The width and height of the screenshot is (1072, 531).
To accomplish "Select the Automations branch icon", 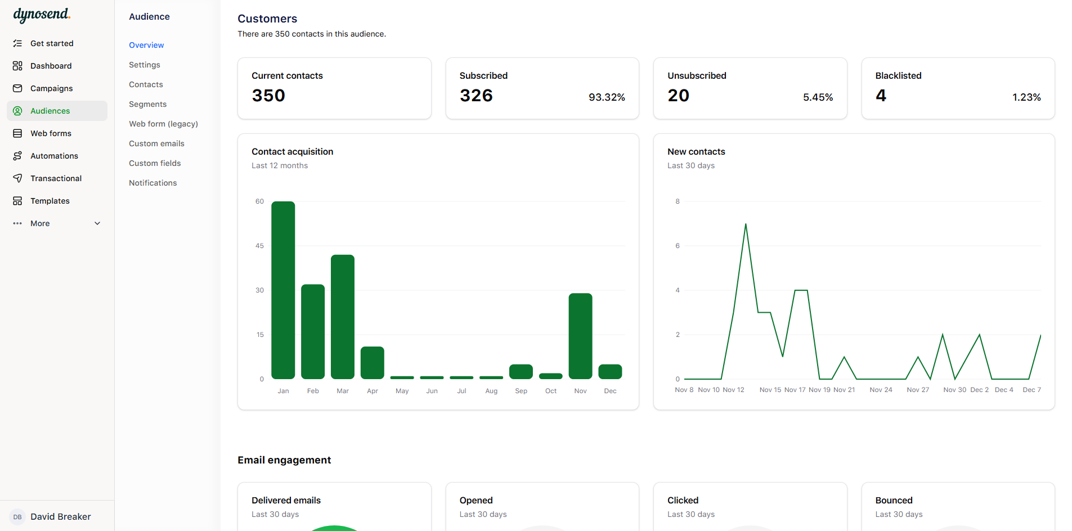I will (x=17, y=155).
